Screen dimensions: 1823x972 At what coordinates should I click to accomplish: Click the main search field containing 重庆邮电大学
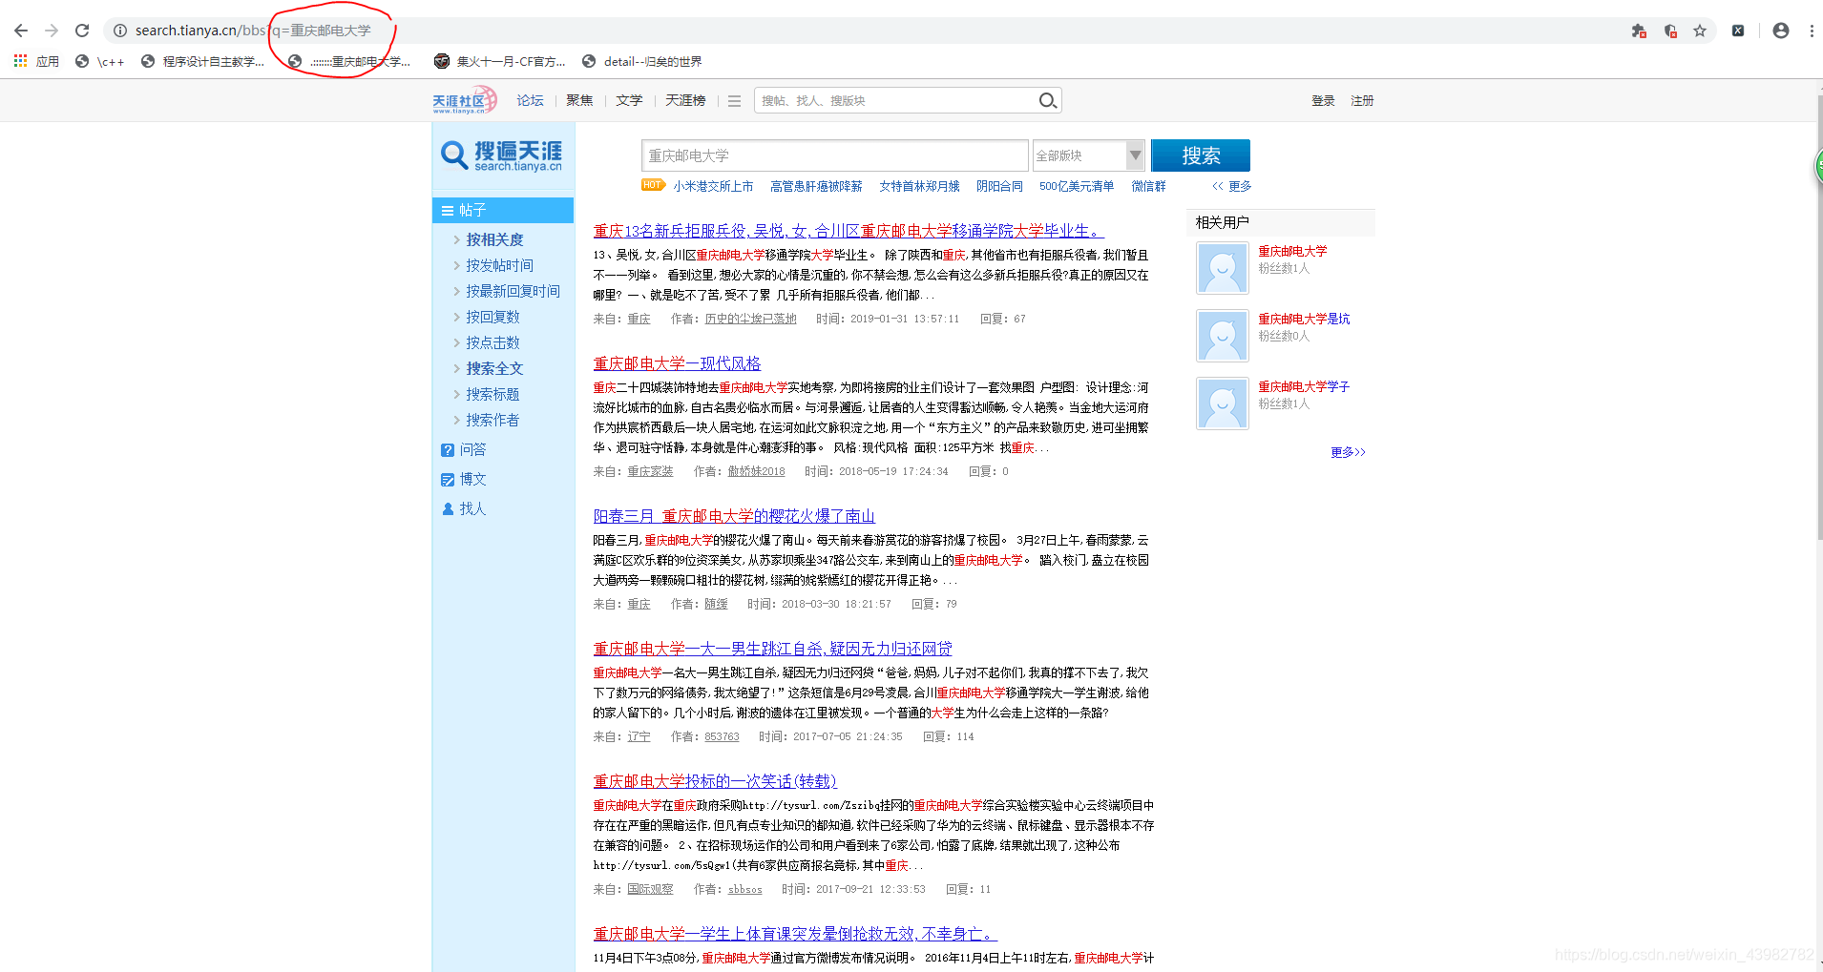pos(834,155)
